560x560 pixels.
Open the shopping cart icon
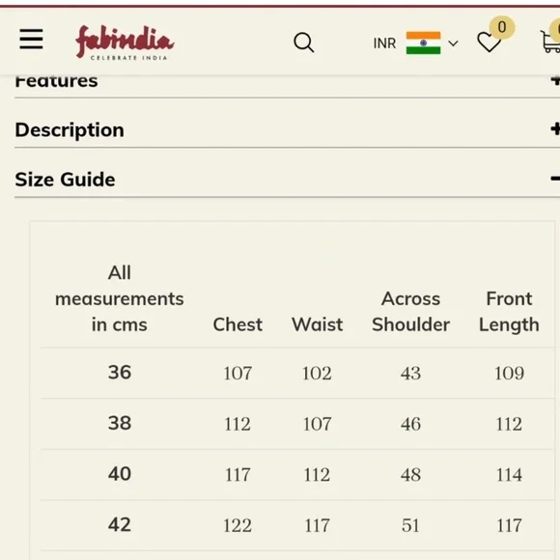click(550, 42)
